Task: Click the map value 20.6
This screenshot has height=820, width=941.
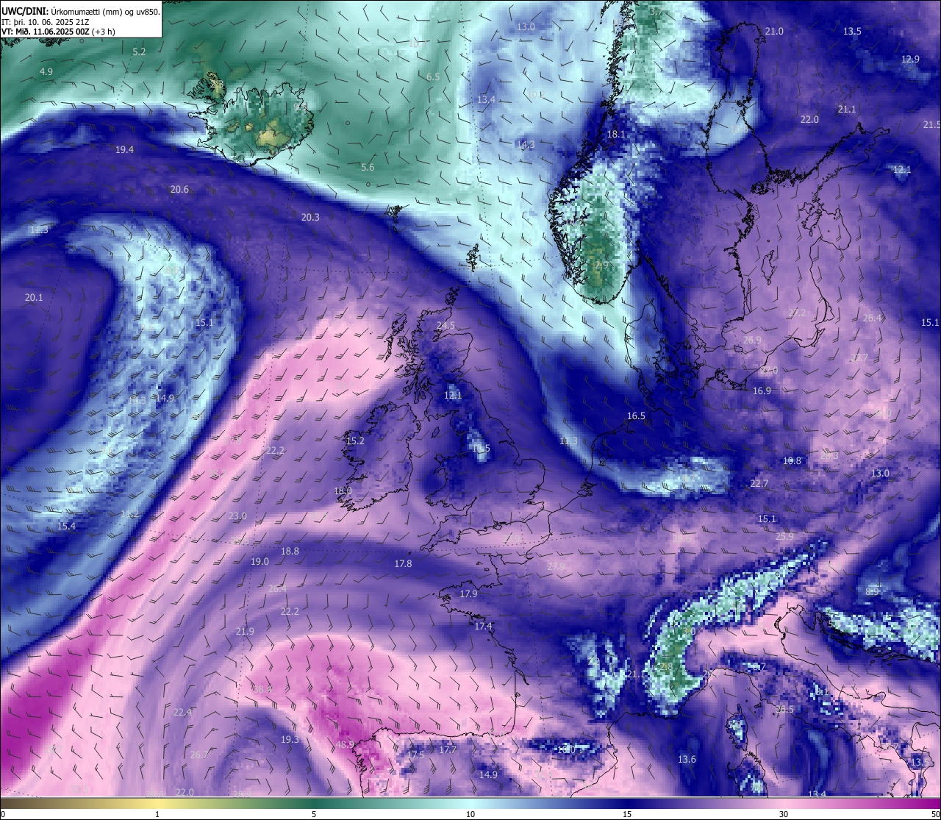Action: tap(179, 190)
